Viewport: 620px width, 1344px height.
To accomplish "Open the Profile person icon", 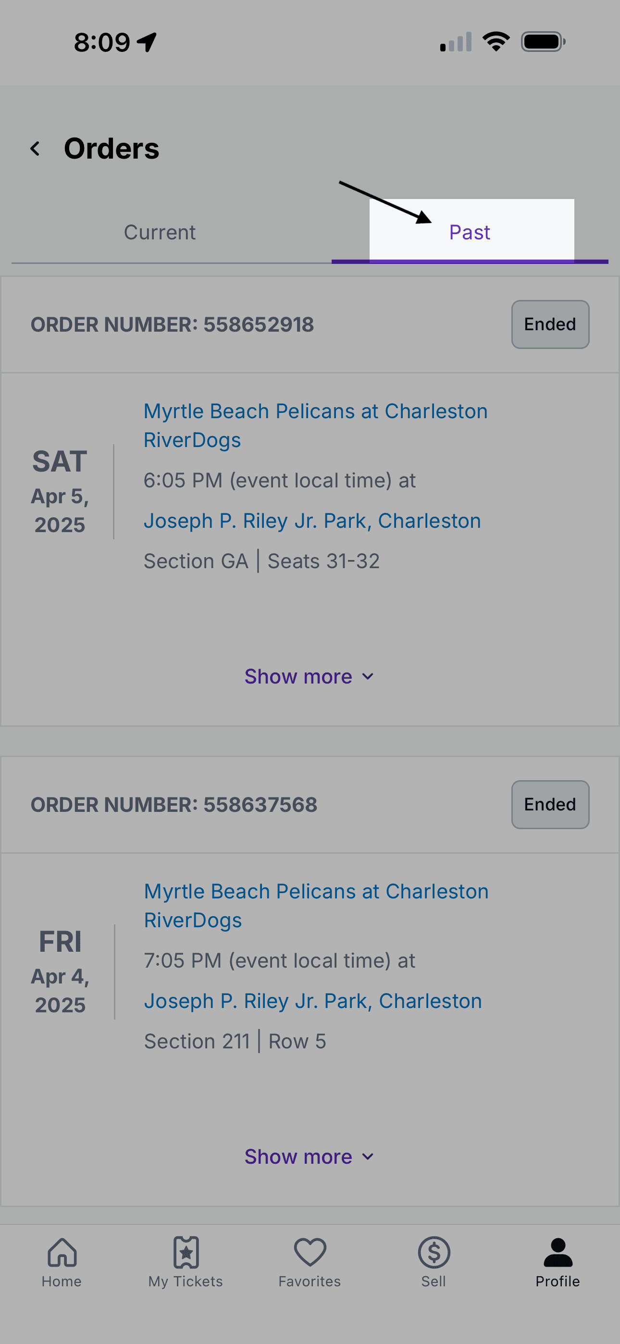I will 558,1252.
